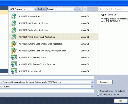
Task: Click the ASP.NET Web Application template icon
Action: click(x=14, y=16)
